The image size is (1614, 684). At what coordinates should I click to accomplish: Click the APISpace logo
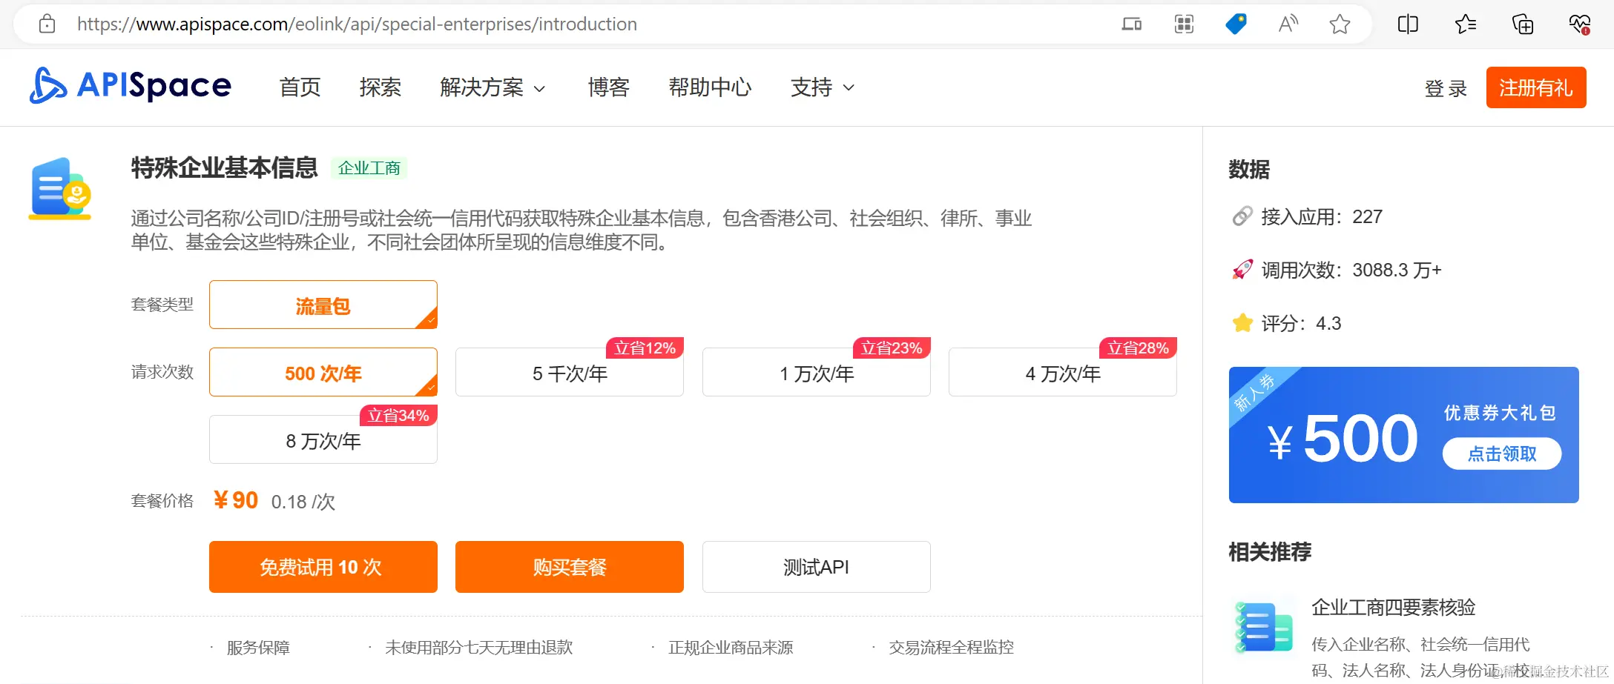click(131, 85)
